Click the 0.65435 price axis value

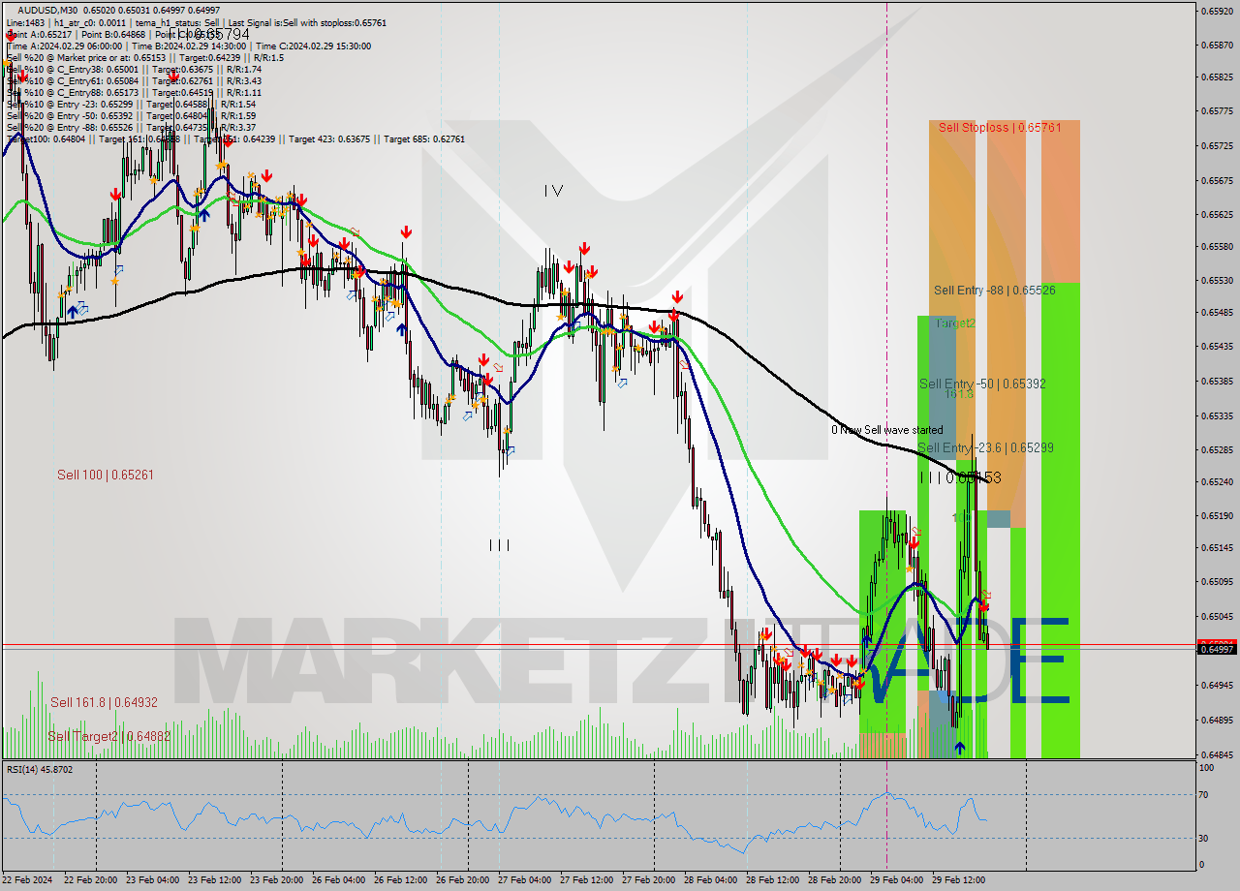click(x=1216, y=346)
